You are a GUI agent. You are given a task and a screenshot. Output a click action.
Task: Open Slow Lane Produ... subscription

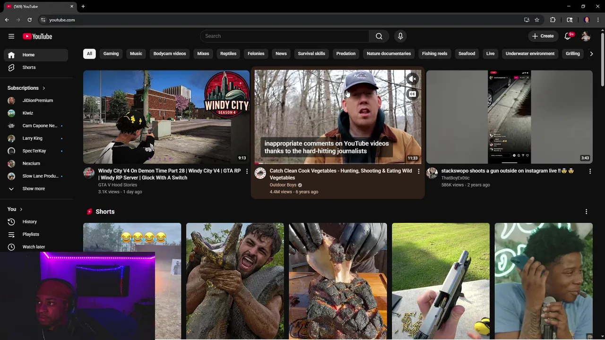pos(36,176)
